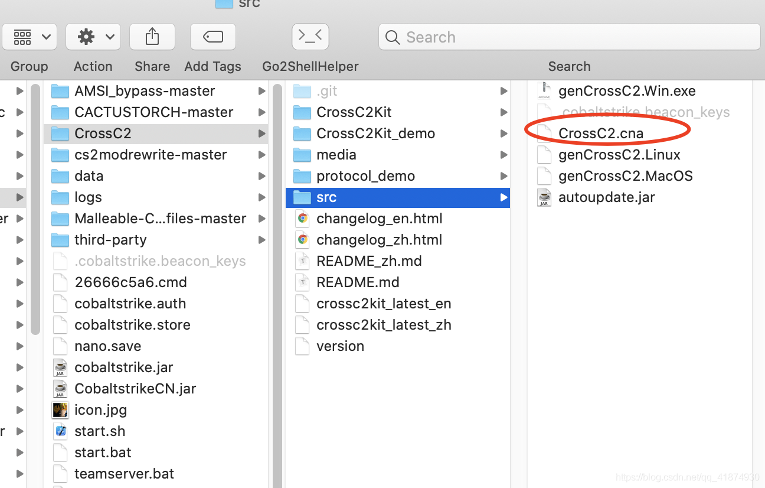This screenshot has height=488, width=765.
Task: Expand the logs folder arrow
Action: [261, 197]
